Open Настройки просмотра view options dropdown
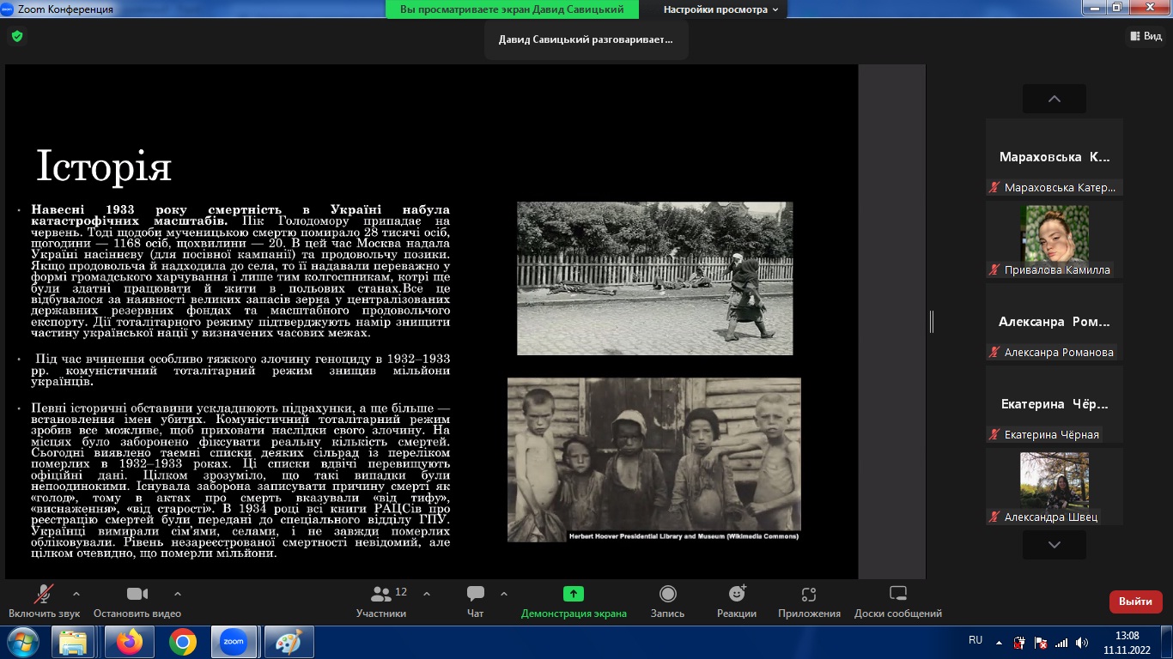 720,9
